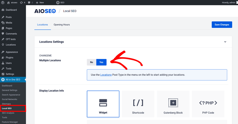238x124 pixels.
Task: Open Search Appearance submenu item
Action: point(11,95)
